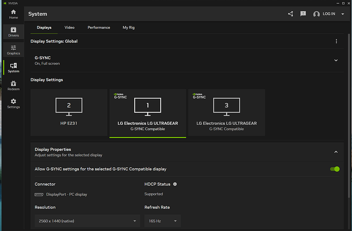
Task: Click G-SYNC badge on display 3 card
Action: (199, 96)
